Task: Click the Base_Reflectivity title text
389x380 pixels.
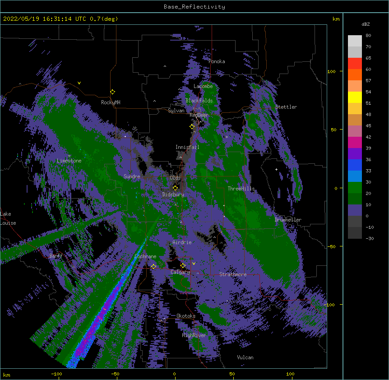Action: click(194, 7)
